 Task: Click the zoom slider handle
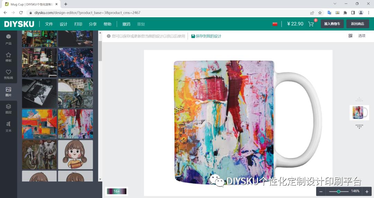[338, 191]
